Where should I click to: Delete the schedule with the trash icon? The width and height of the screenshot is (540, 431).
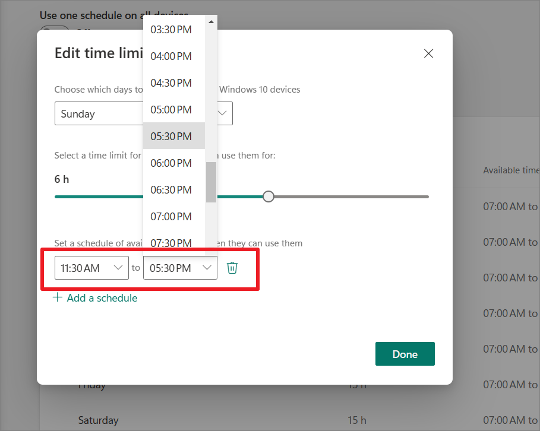pos(232,268)
